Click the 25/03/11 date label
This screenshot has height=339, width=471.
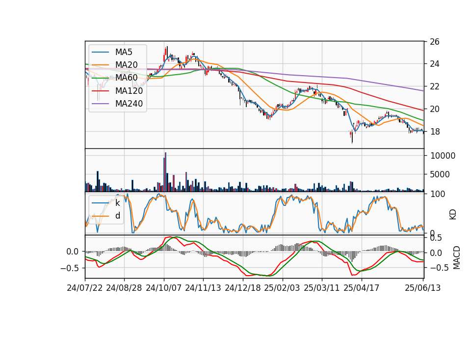click(322, 288)
